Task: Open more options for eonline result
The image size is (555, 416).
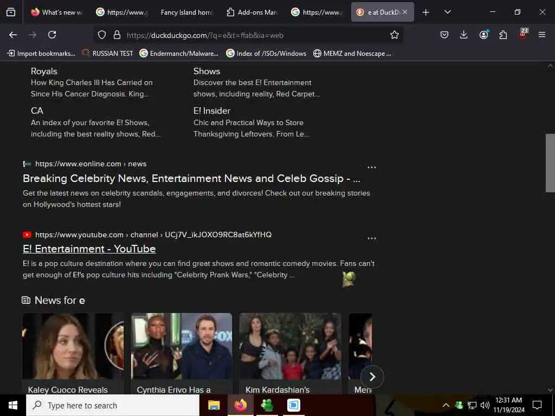Action: pos(372,167)
